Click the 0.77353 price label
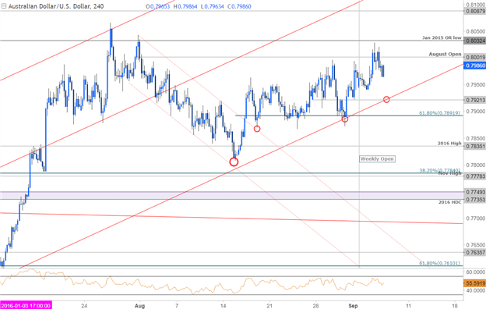Viewport: 486px width, 309px height. 475,200
